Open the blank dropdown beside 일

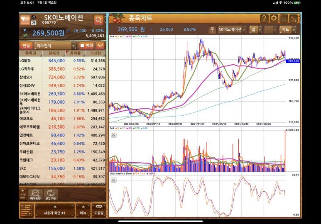pos(270,30)
